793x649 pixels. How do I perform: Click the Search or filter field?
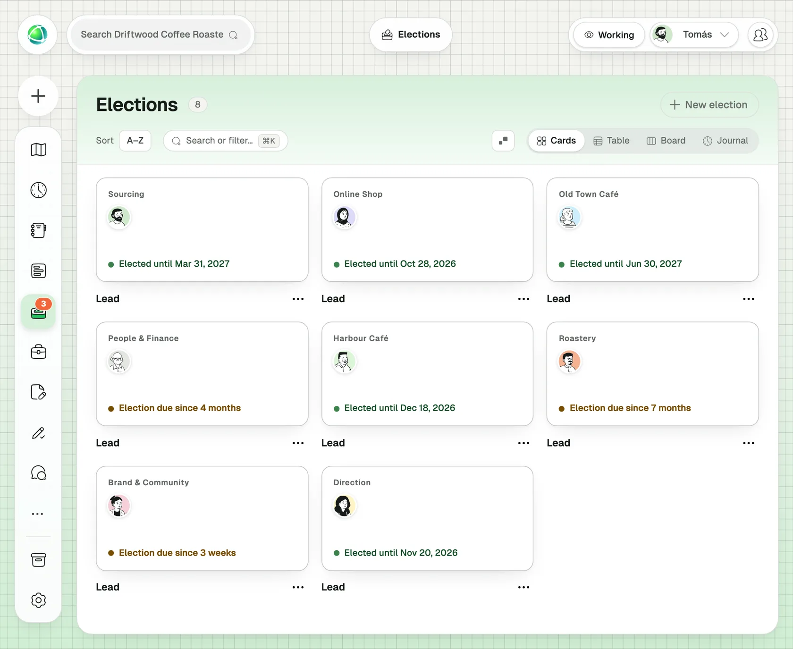click(226, 141)
